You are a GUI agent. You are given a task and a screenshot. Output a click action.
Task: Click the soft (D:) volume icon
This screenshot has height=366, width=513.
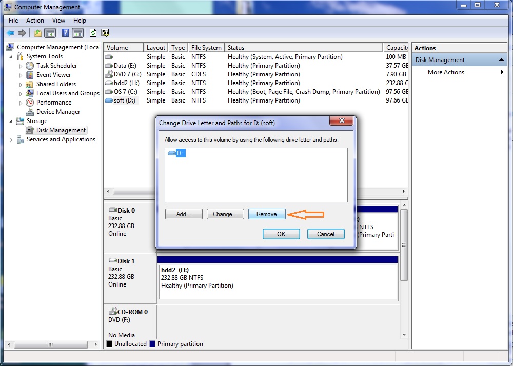click(x=109, y=100)
